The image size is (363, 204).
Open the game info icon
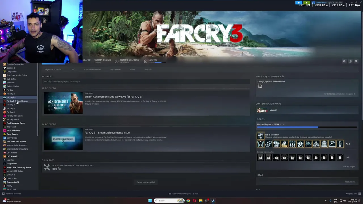pyautogui.click(x=350, y=61)
